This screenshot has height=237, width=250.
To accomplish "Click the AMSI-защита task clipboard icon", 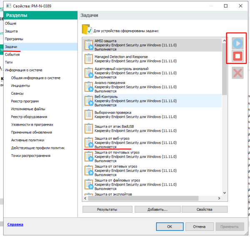I will pos(89,45).
